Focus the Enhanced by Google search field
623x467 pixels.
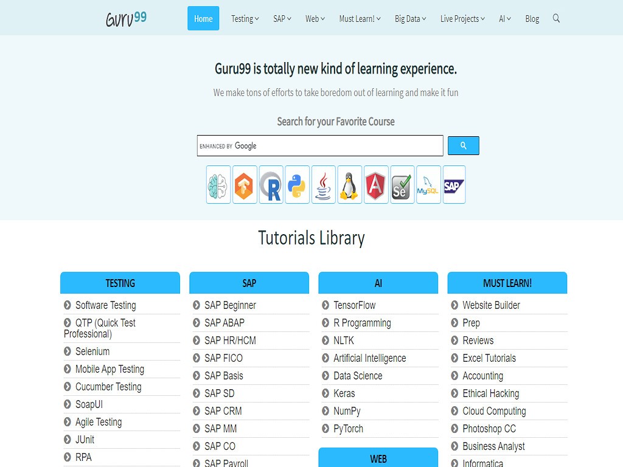coord(320,145)
